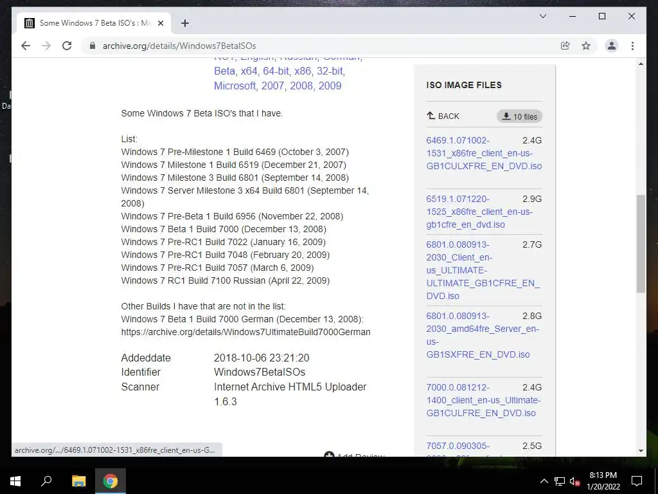
Task: Open the tab search chevron
Action: pyautogui.click(x=542, y=16)
